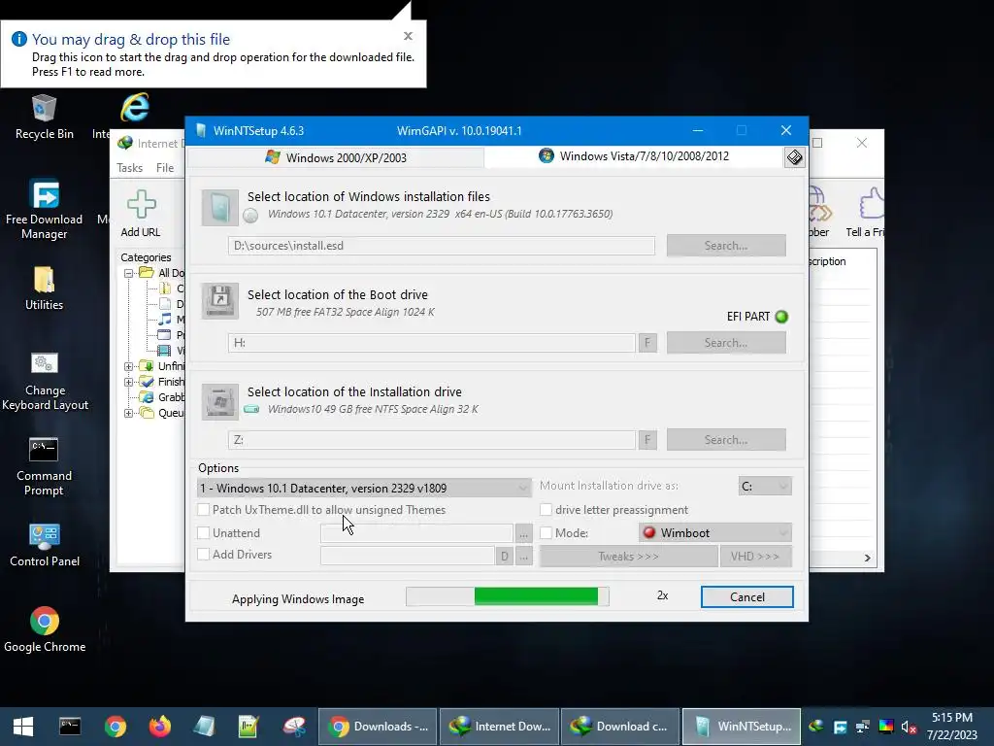Screen dimensions: 994x746
Task: Switch to Windows Vista/7/8/10/2008/2012 tab
Action: click(x=634, y=156)
